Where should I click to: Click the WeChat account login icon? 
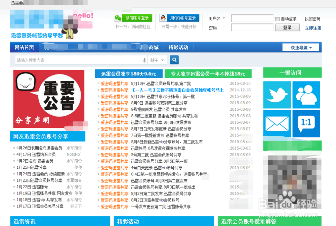point(118,18)
